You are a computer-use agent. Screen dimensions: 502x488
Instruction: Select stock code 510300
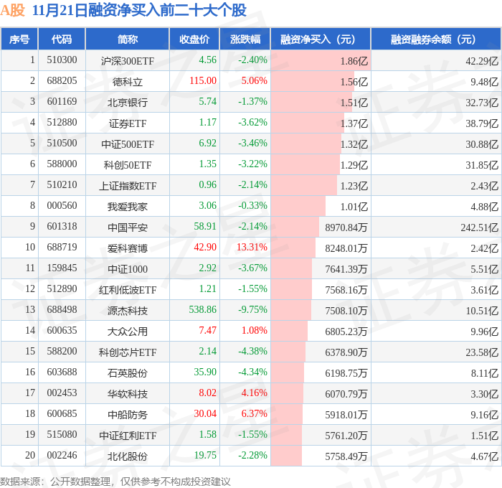[x=62, y=60]
